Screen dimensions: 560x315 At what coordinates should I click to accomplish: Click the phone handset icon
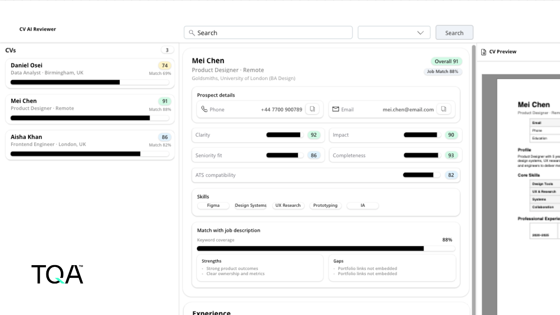click(204, 109)
